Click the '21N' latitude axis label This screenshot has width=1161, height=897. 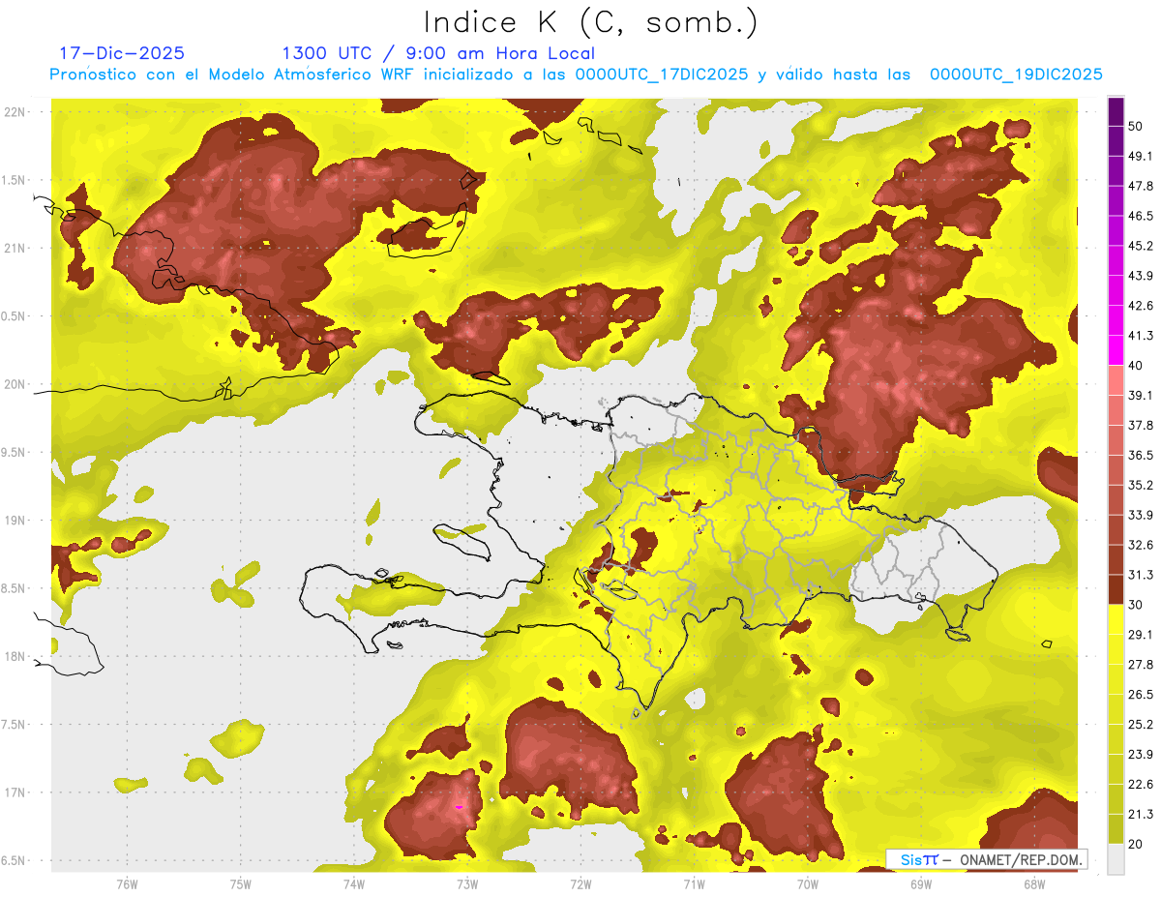coord(15,248)
